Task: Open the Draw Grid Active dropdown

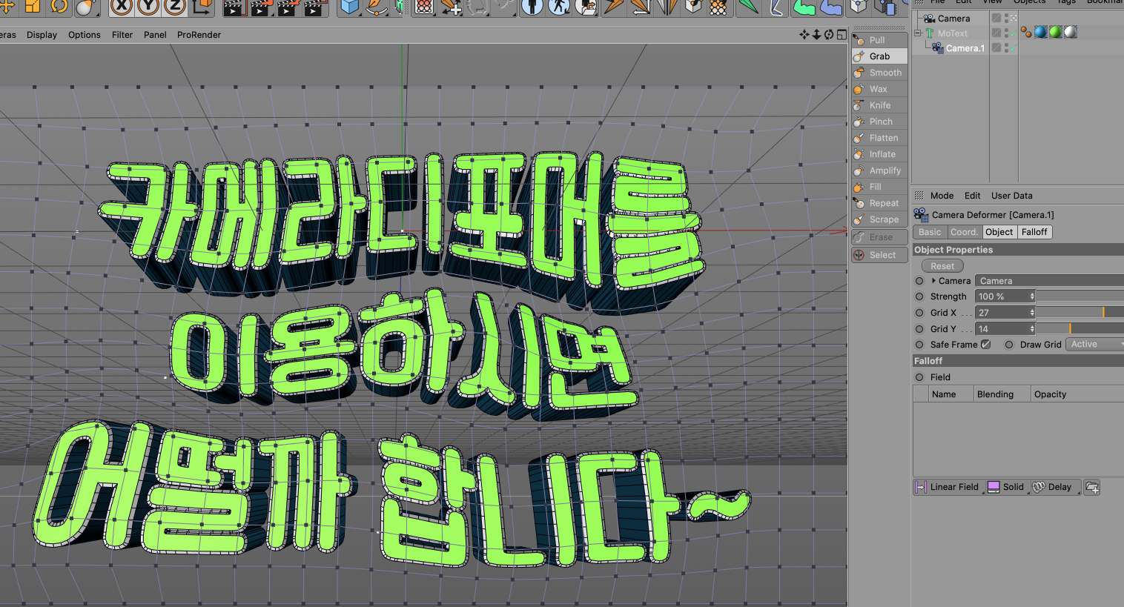Action: 1094,345
